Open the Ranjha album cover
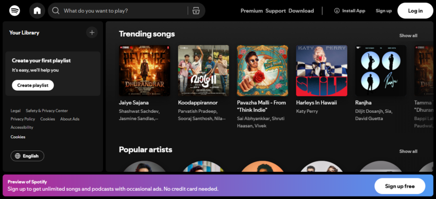The width and height of the screenshot is (436, 199). tap(381, 71)
